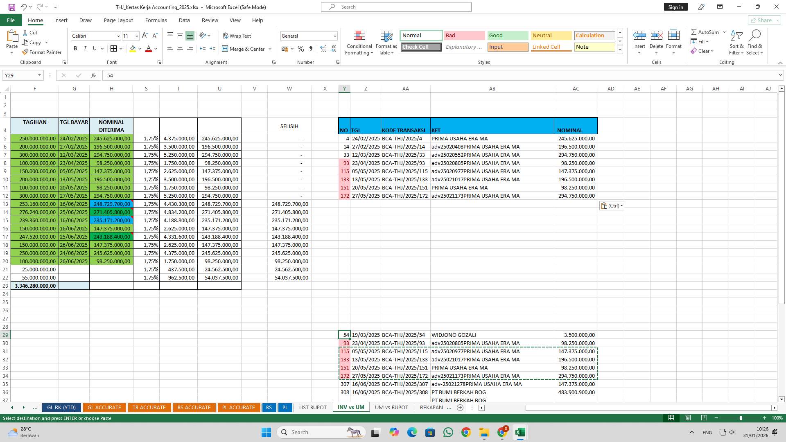Click the Share button

pos(762,20)
